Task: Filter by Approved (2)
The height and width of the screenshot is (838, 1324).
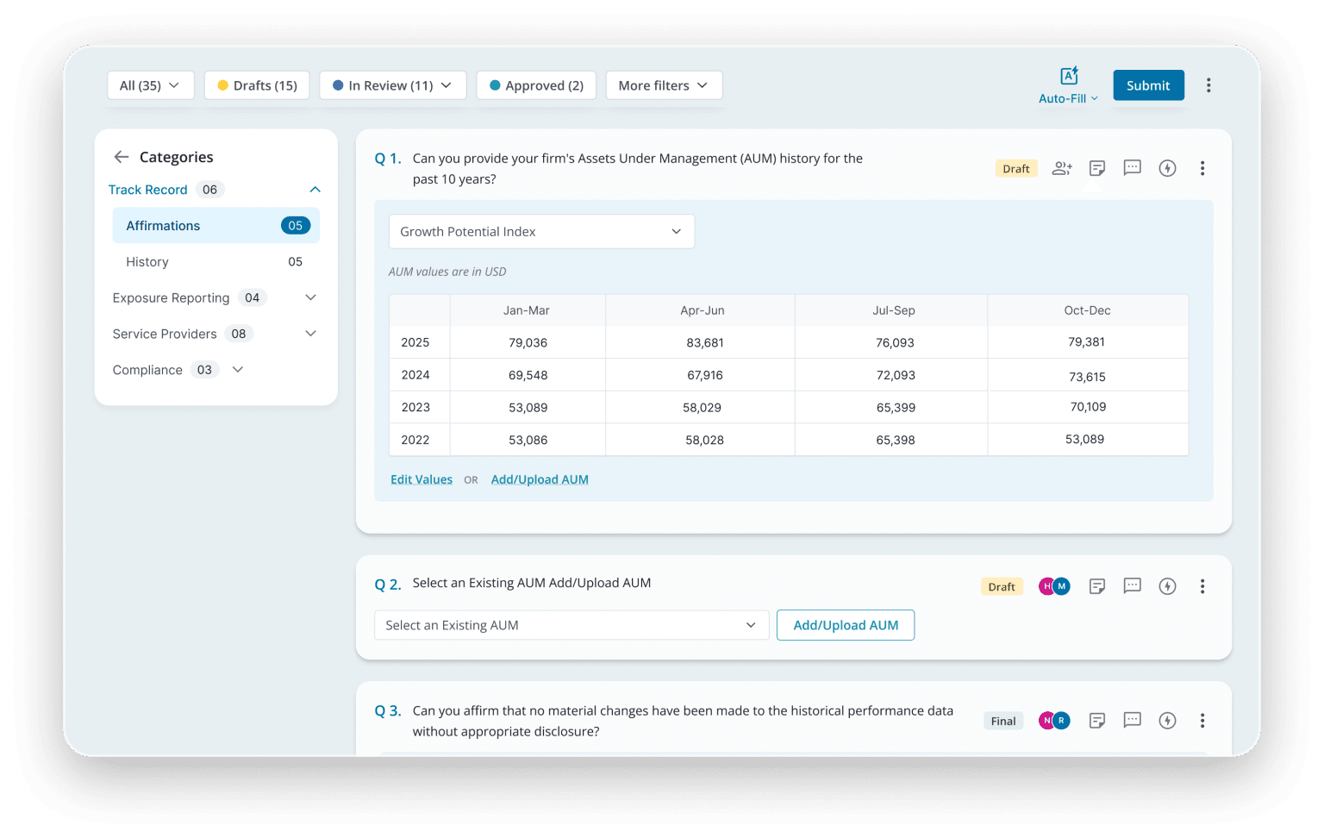Action: [x=536, y=85]
